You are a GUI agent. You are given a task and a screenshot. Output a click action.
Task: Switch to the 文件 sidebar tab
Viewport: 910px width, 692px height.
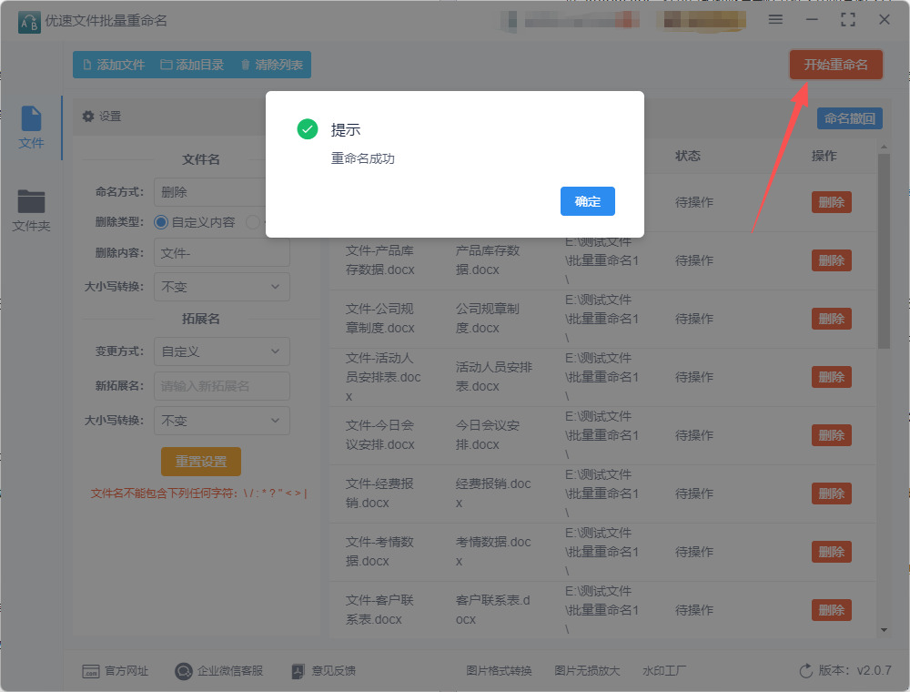point(31,127)
